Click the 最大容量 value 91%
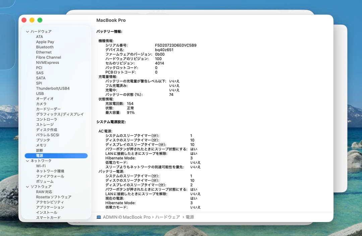This screenshot has height=236, width=362. pos(131,112)
